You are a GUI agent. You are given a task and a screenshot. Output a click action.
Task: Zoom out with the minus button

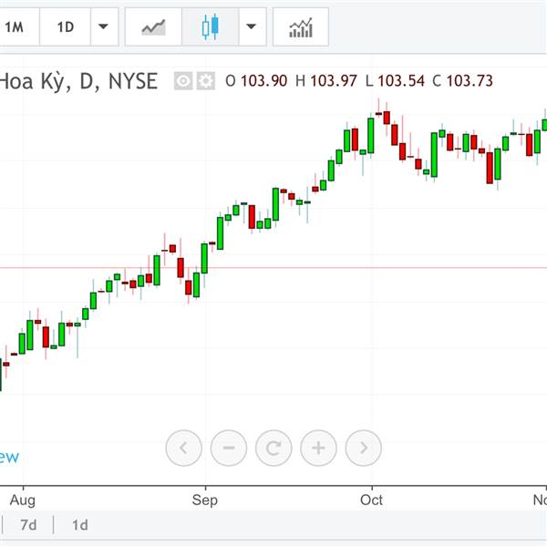[229, 448]
